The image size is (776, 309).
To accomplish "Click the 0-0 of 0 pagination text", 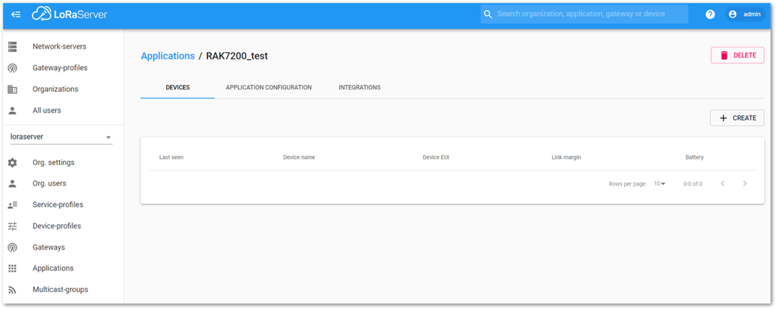I will click(693, 184).
